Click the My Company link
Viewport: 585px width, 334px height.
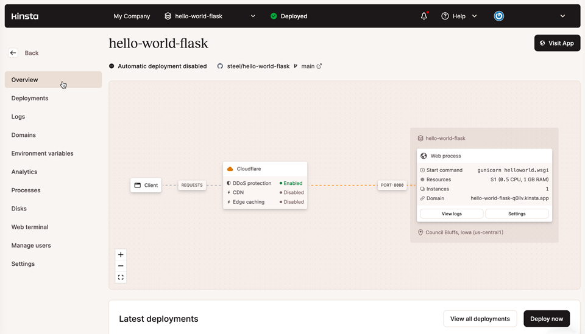tap(132, 16)
